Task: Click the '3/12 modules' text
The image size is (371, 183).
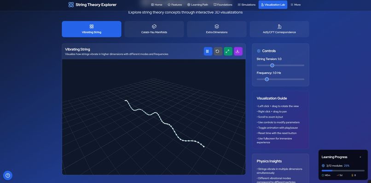Action: (334, 166)
